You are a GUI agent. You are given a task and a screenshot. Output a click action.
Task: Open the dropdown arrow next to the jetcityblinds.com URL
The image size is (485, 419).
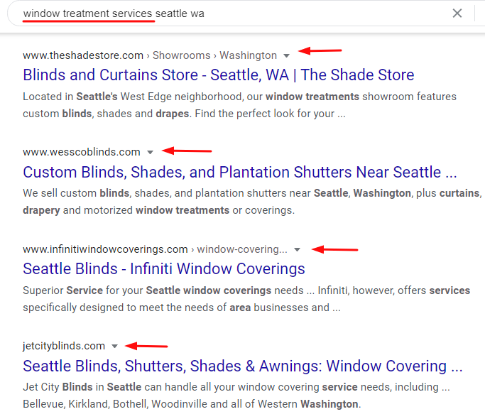(115, 347)
